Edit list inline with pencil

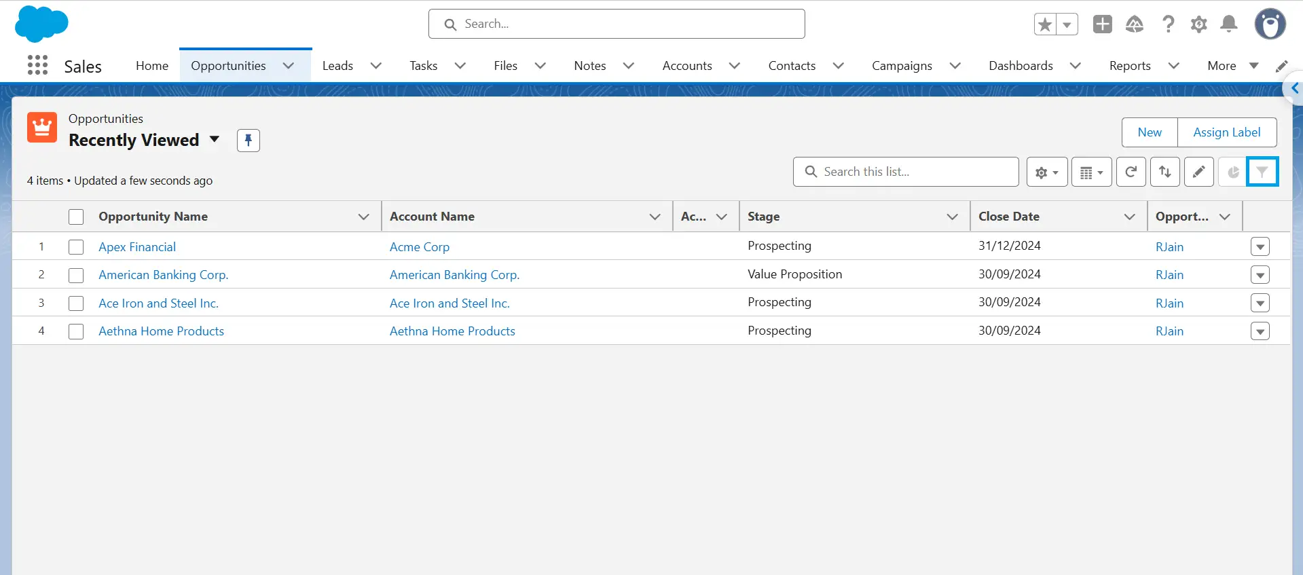coord(1199,172)
